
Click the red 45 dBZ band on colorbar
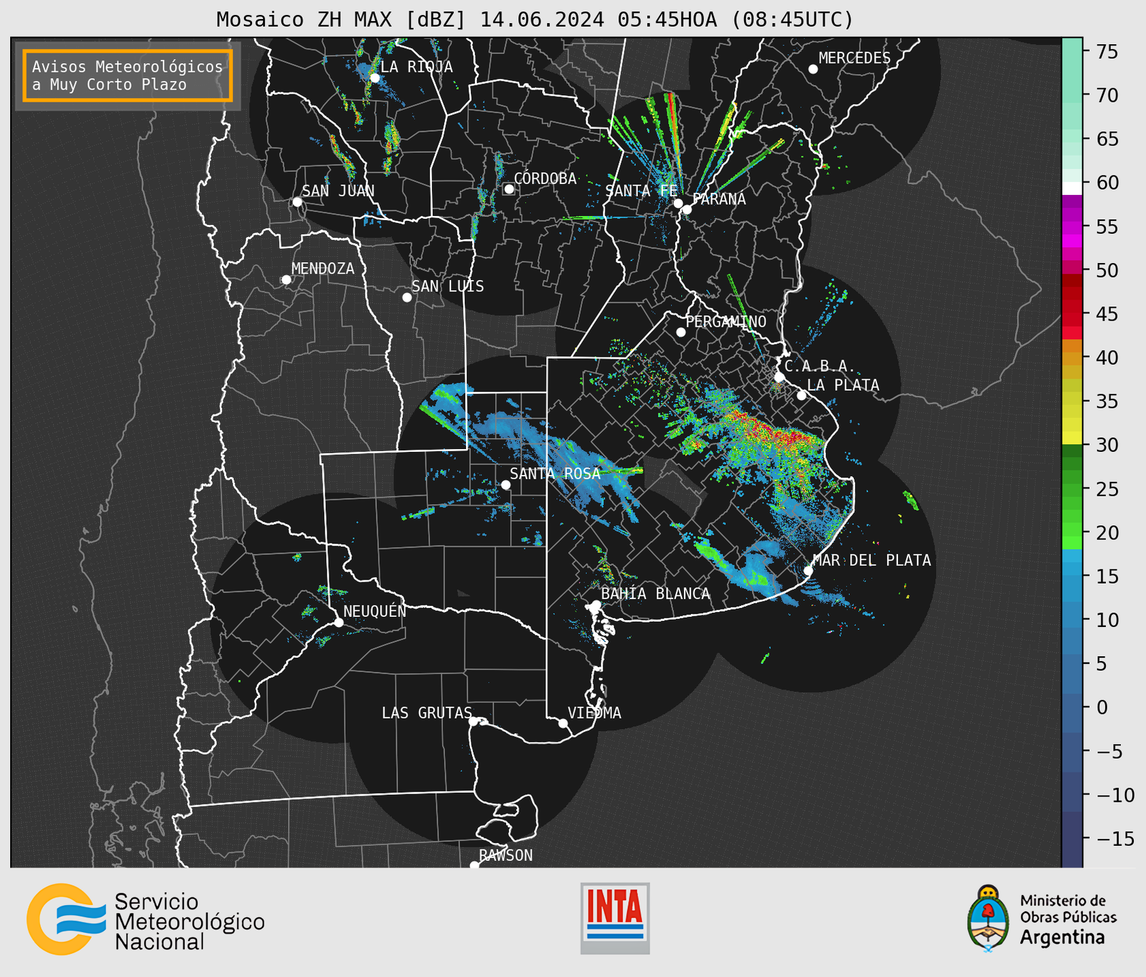[x=1072, y=314]
